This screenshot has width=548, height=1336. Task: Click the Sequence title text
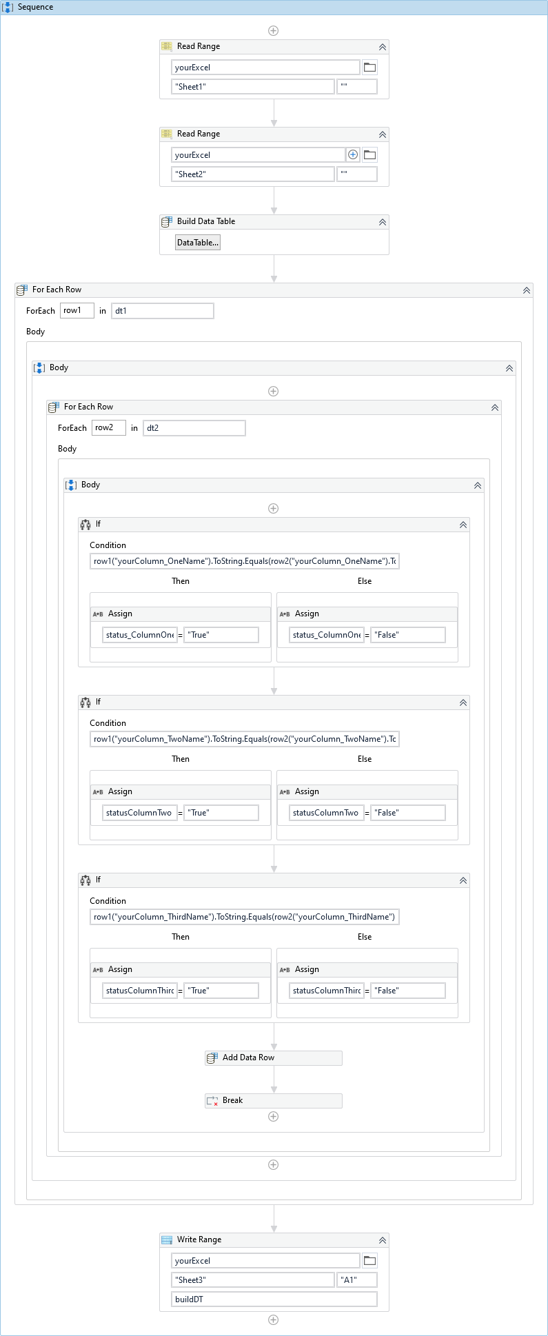(x=36, y=8)
